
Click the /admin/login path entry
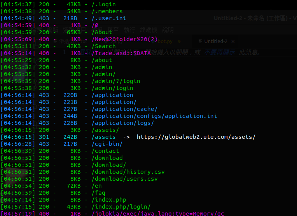click(112, 88)
